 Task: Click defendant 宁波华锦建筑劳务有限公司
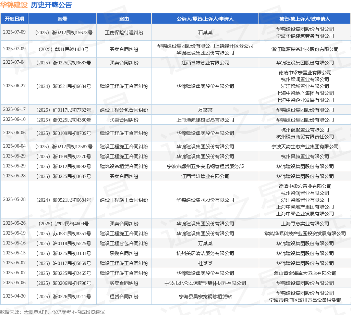(x=305, y=36)
